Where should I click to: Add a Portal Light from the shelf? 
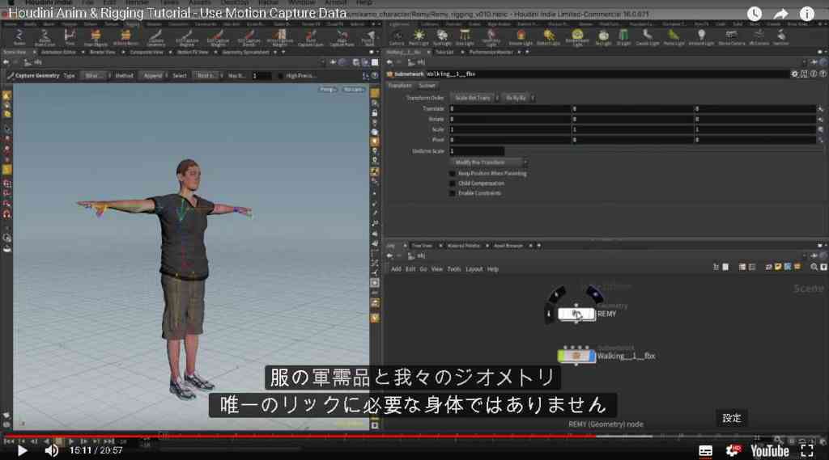click(x=674, y=37)
